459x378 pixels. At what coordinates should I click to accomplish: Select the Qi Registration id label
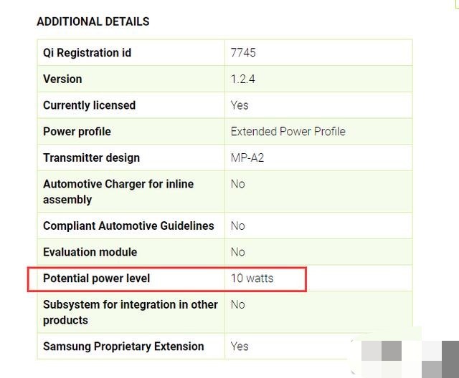point(87,53)
